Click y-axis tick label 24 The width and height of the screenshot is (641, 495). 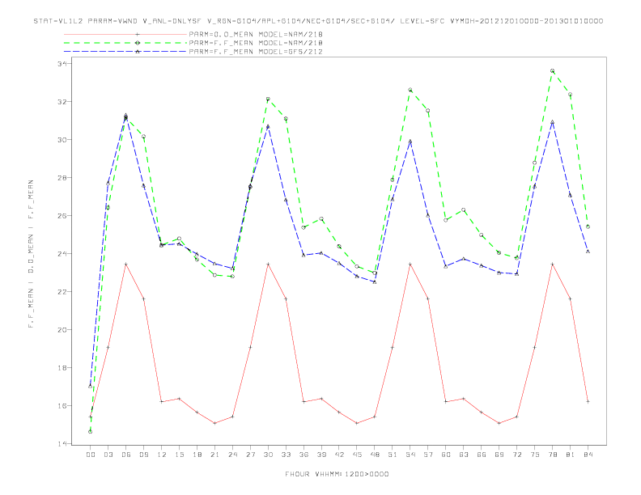click(x=63, y=254)
